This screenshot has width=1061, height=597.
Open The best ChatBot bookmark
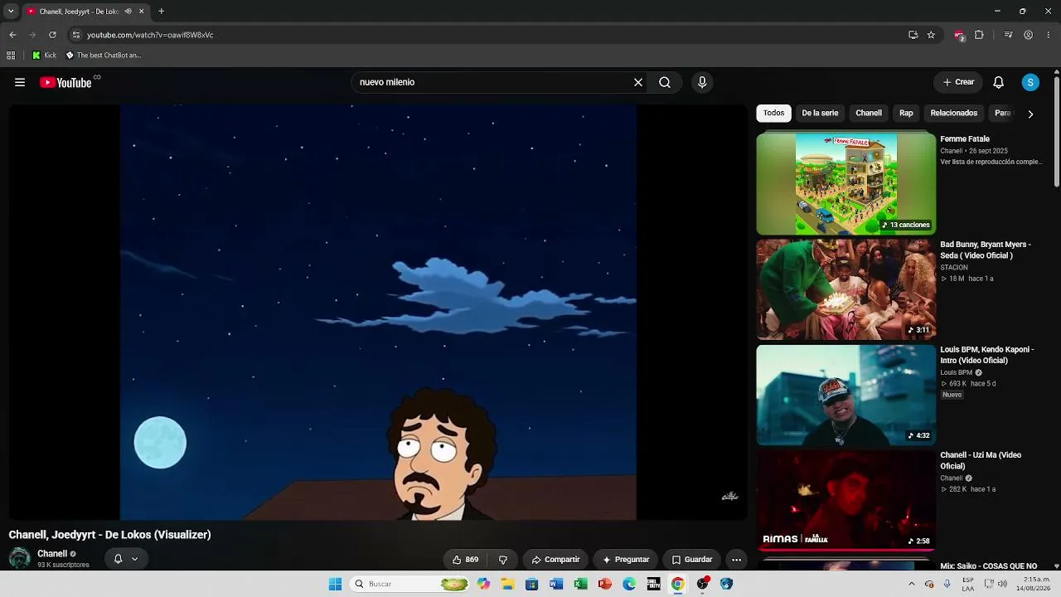coord(103,56)
